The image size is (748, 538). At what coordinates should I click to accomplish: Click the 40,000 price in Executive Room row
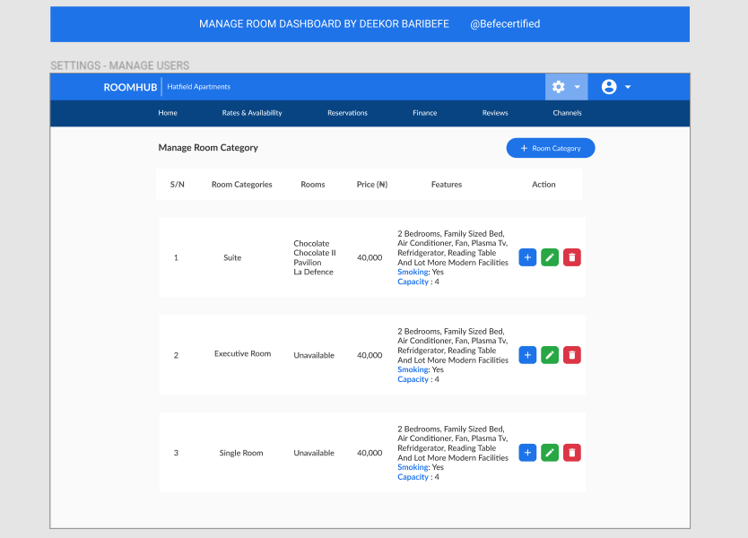pos(370,355)
